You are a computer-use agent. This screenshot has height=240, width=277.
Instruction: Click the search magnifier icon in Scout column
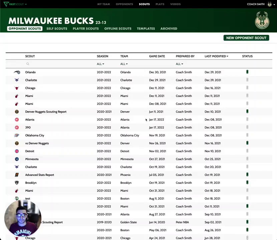tap(28, 64)
